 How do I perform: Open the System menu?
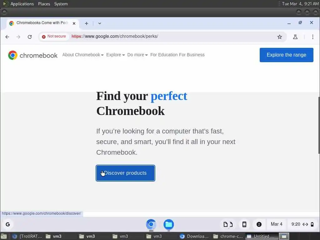coord(61,4)
